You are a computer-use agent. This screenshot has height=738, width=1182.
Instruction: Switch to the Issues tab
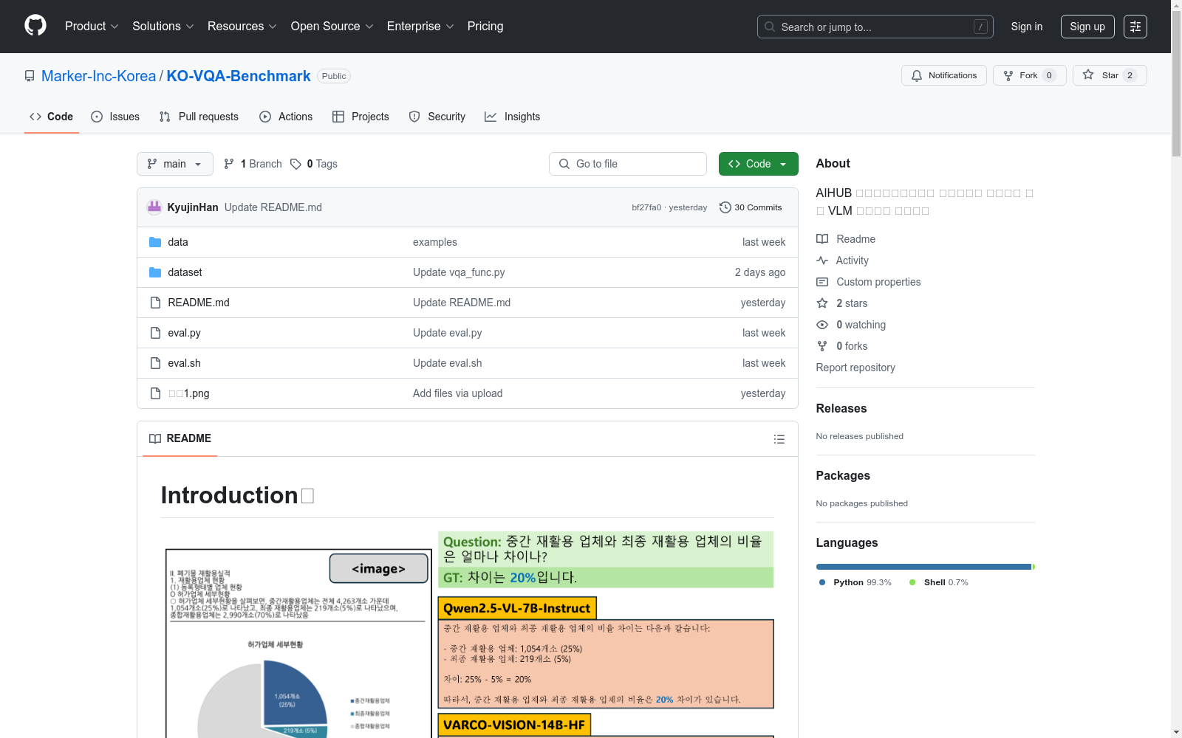click(115, 117)
